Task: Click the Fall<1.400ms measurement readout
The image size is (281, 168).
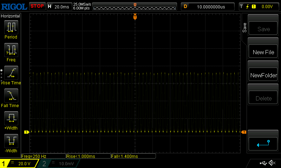Action: point(133,156)
